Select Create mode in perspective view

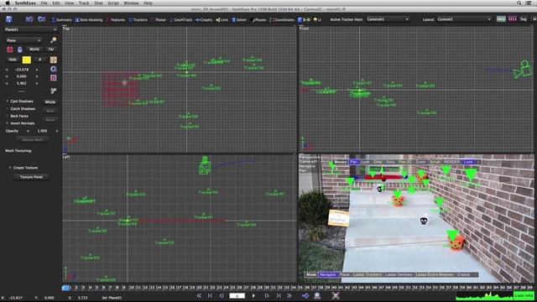[x=463, y=274]
